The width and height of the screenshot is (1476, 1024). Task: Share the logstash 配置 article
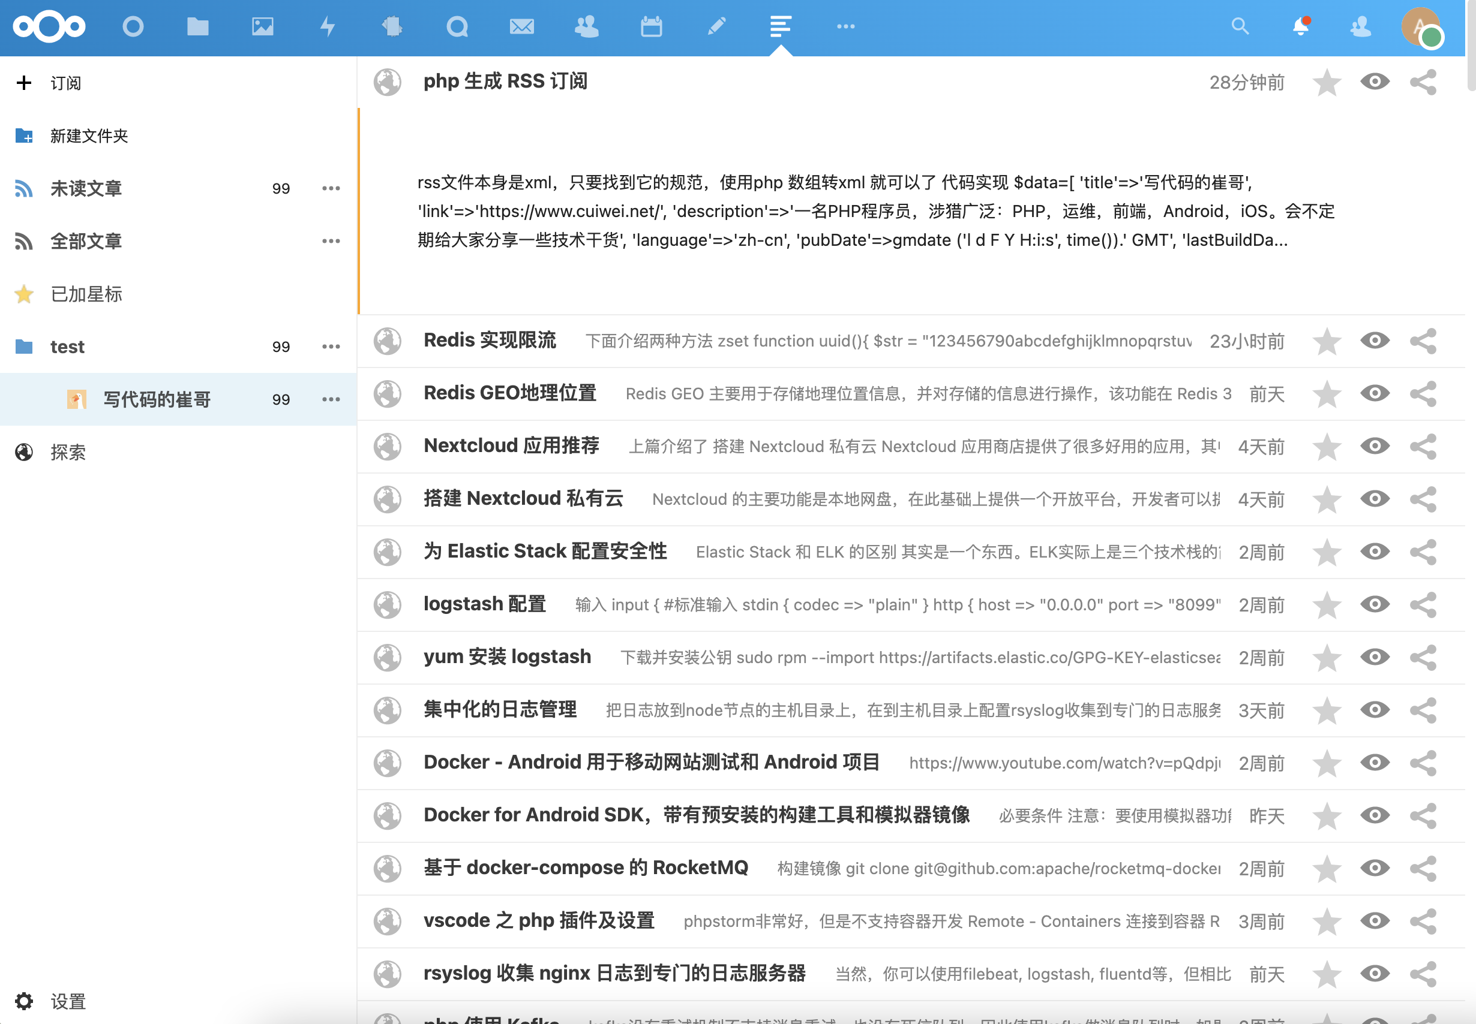pos(1423,604)
